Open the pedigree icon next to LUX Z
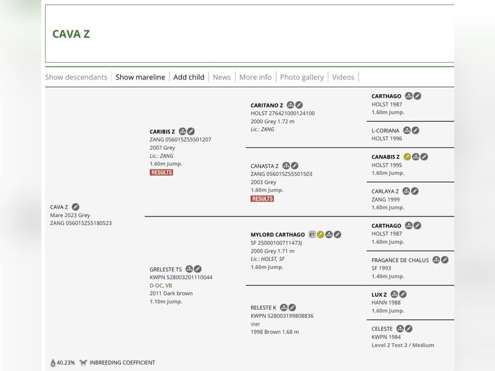 pos(394,294)
